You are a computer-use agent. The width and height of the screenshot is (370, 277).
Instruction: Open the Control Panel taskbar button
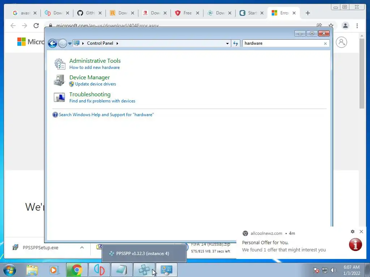click(166, 270)
